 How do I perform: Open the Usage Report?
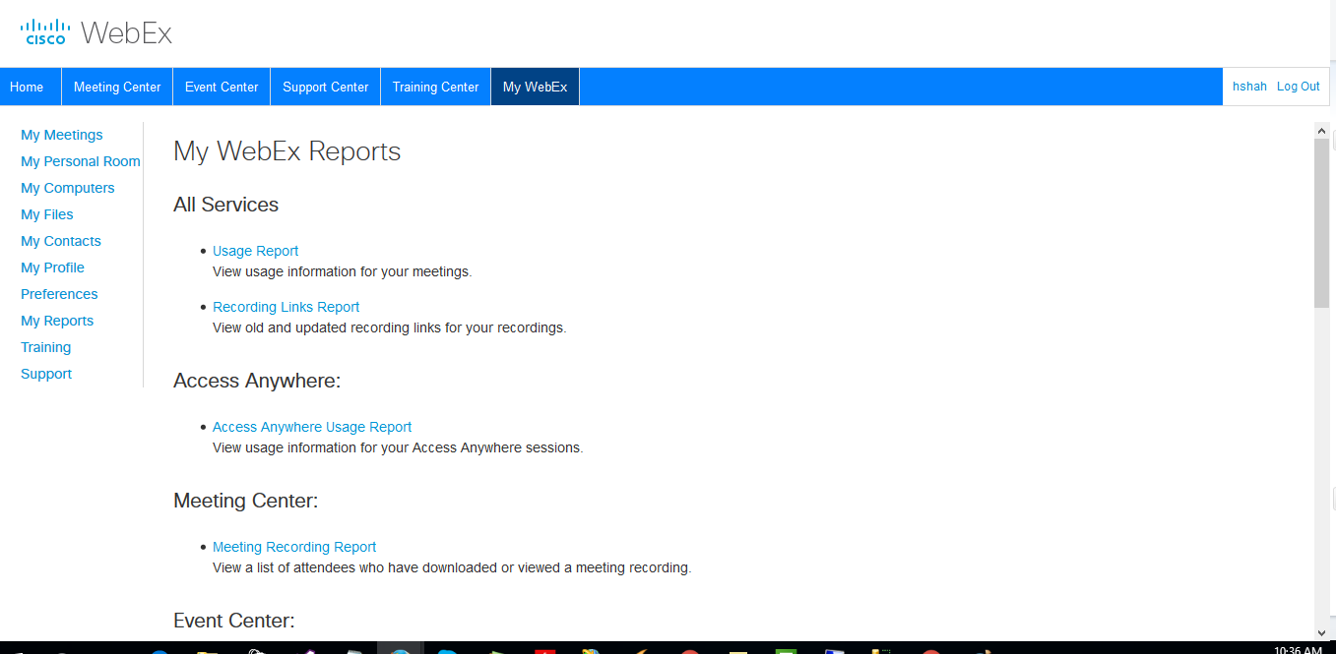[x=255, y=251]
